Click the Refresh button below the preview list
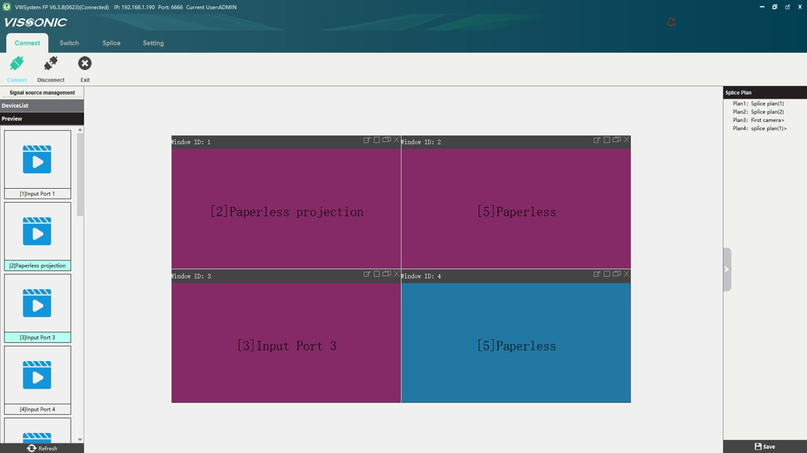 pyautogui.click(x=42, y=448)
